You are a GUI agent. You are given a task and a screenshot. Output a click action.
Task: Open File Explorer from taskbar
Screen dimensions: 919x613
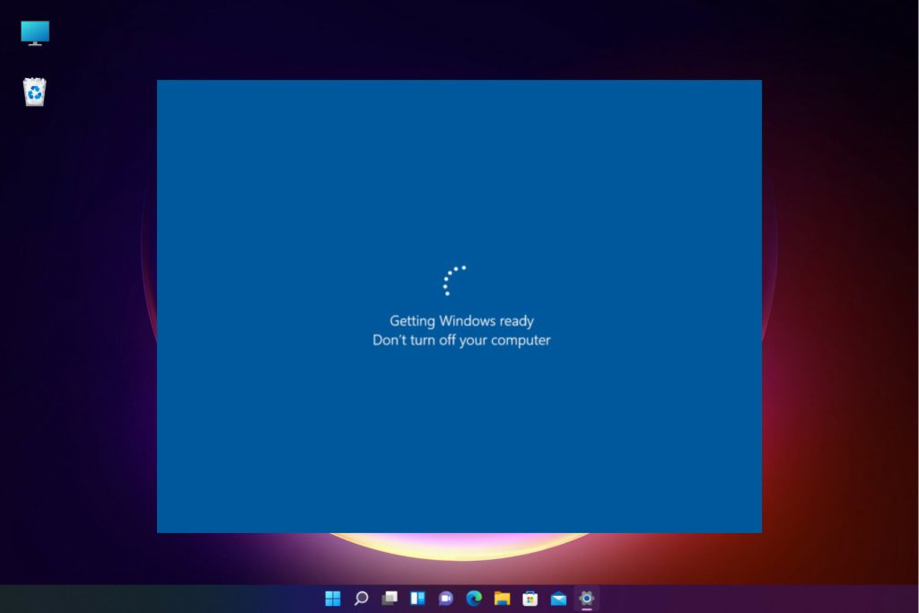[x=502, y=598]
